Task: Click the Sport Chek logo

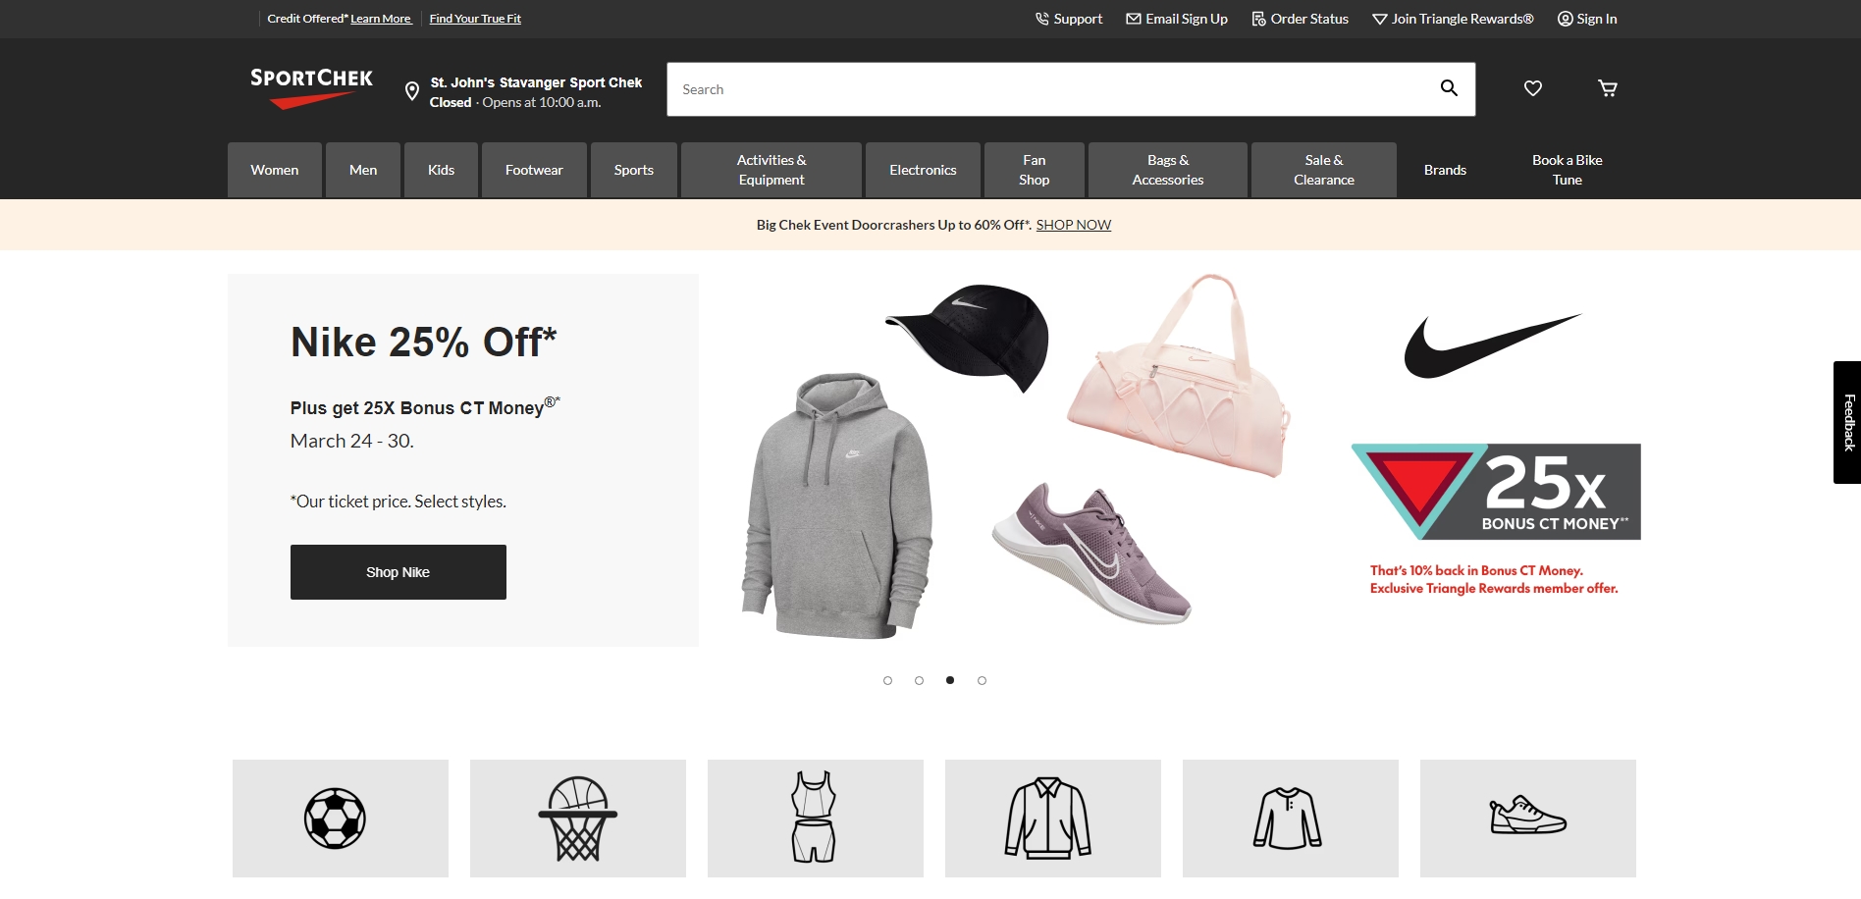Action: [311, 88]
